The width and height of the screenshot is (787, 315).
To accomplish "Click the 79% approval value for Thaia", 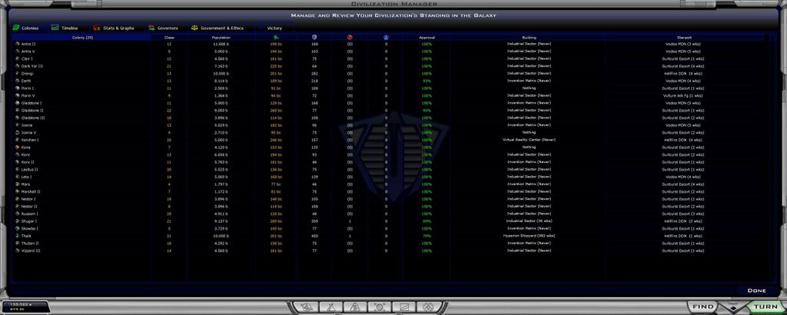I will click(427, 236).
